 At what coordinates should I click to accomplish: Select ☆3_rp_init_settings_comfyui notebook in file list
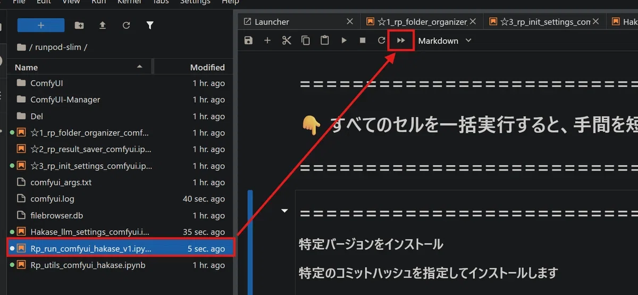pos(120,166)
